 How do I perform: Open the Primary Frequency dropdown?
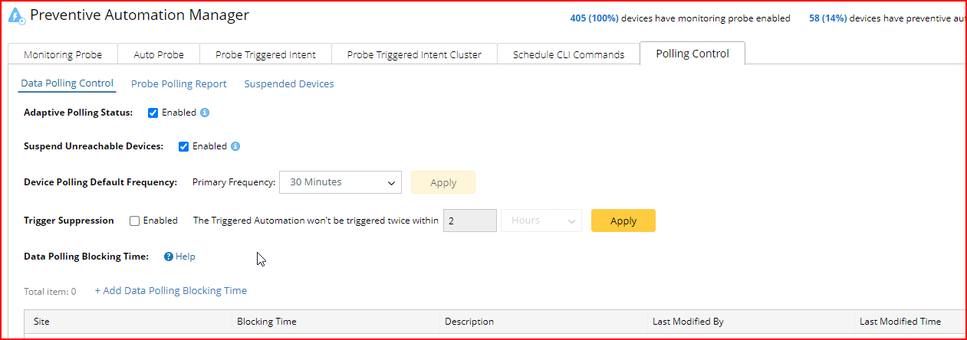pyautogui.click(x=340, y=182)
